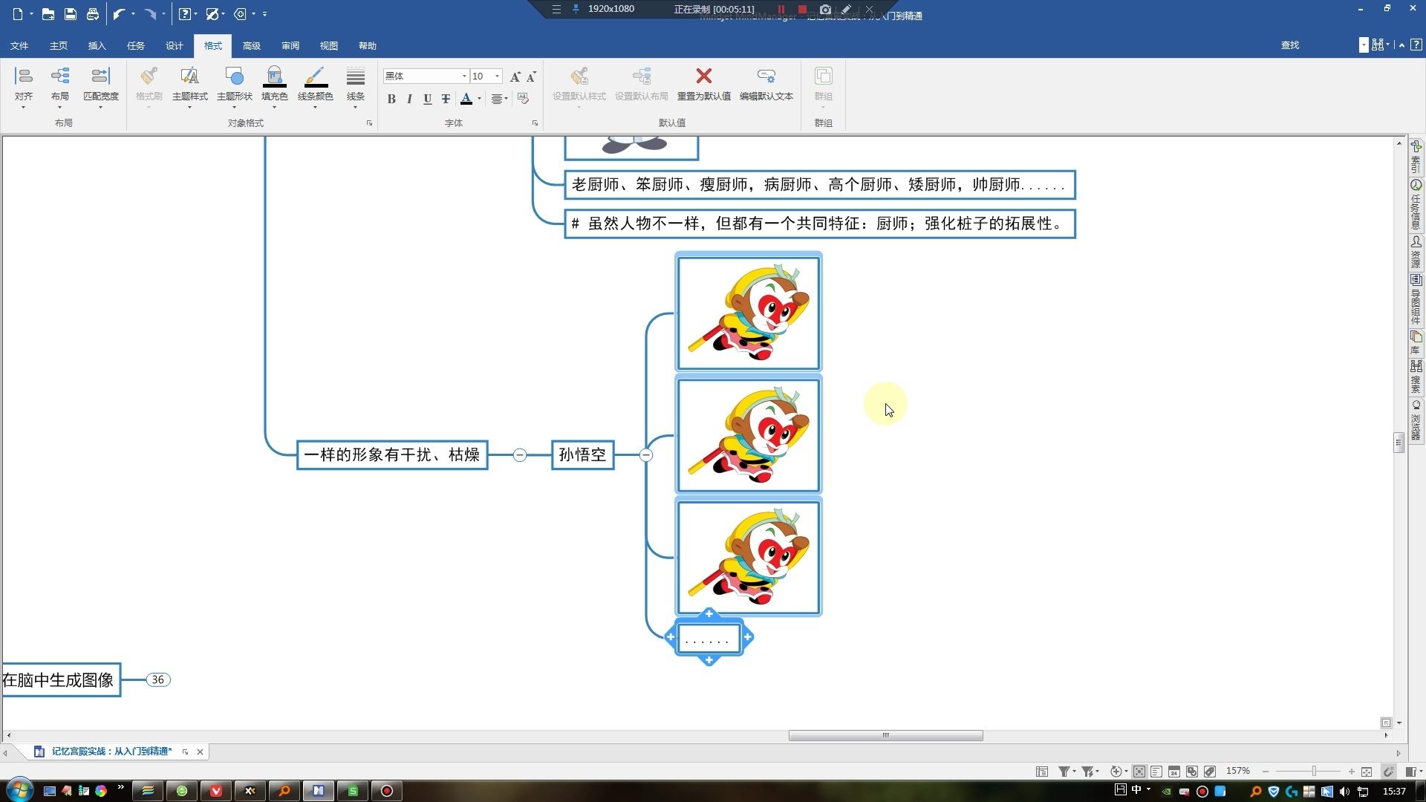Click the 对齐 align icon

pos(24,76)
